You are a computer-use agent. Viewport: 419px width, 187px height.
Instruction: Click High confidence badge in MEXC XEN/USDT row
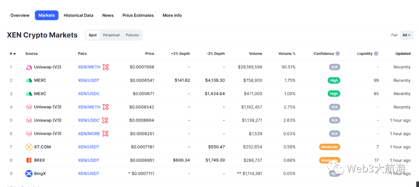[x=334, y=80]
